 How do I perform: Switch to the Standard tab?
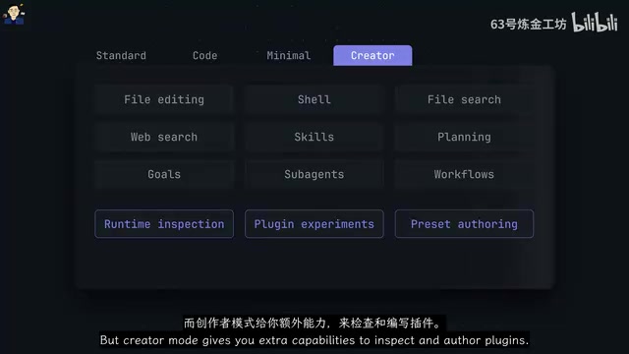click(121, 55)
